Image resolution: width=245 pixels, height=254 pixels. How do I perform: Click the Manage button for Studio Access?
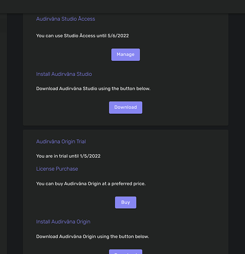[x=126, y=55]
